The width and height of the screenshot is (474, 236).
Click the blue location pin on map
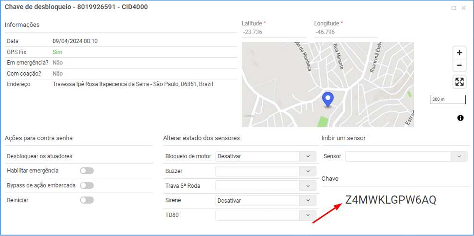pos(328,99)
